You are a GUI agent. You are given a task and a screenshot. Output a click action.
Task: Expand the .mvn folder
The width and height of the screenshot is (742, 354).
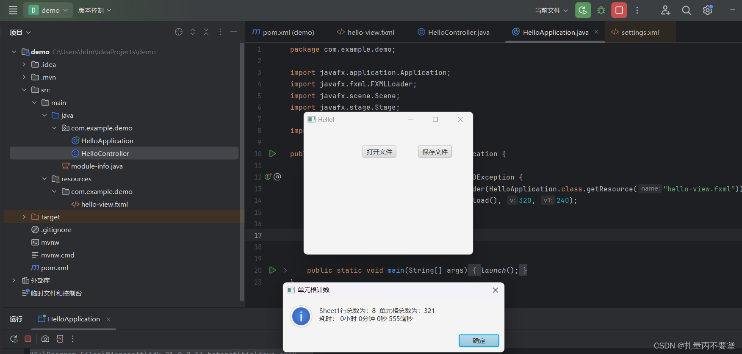click(x=24, y=77)
